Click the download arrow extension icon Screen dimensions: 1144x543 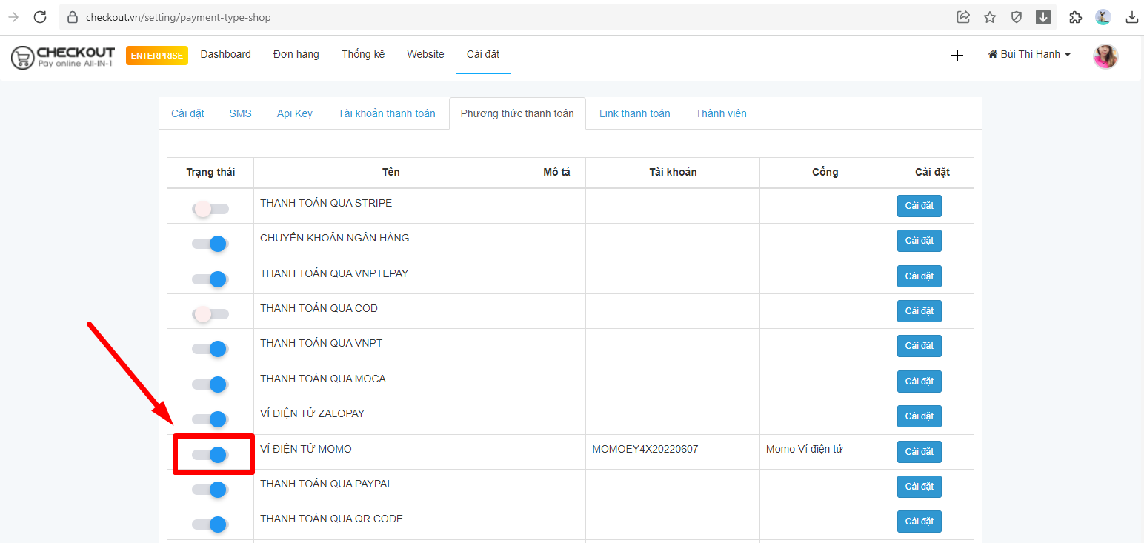[x=1043, y=17]
